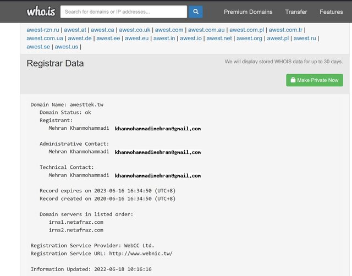This screenshot has width=352, height=276.
Task: Open the Features menu item
Action: [331, 12]
